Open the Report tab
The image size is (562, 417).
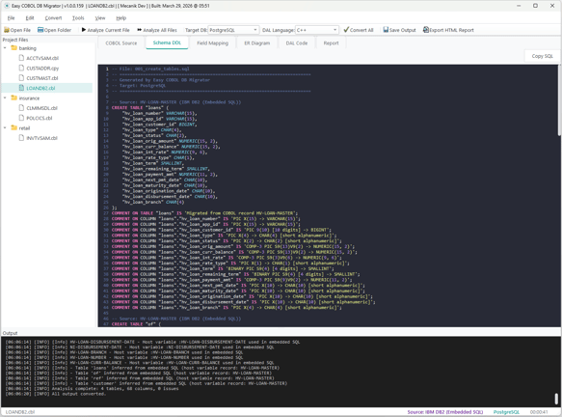click(331, 43)
